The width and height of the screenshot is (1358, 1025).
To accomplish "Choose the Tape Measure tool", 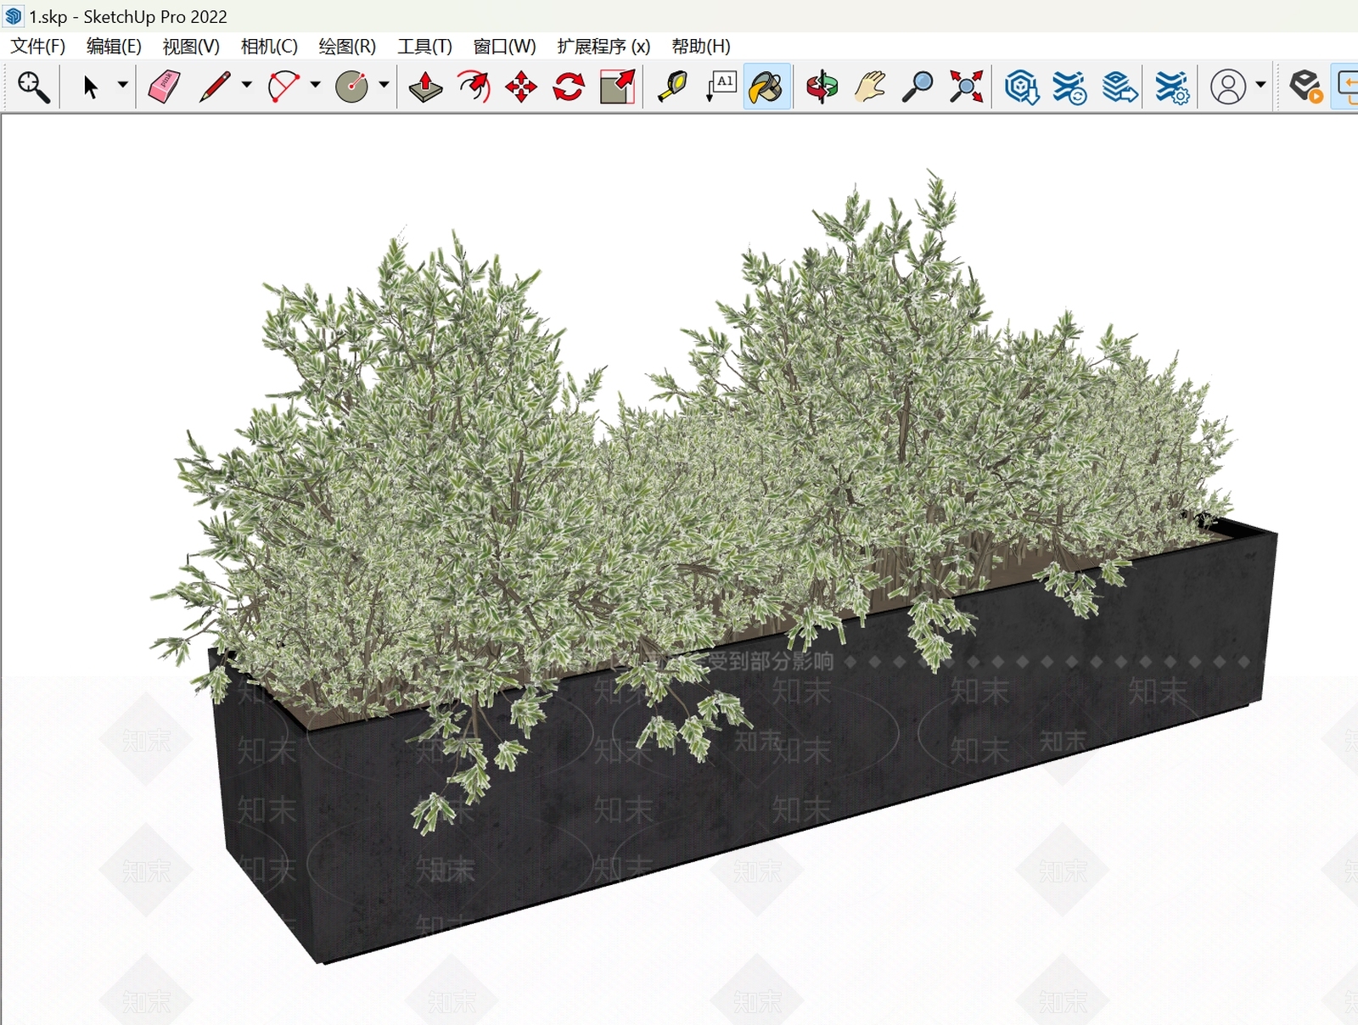I will [672, 87].
